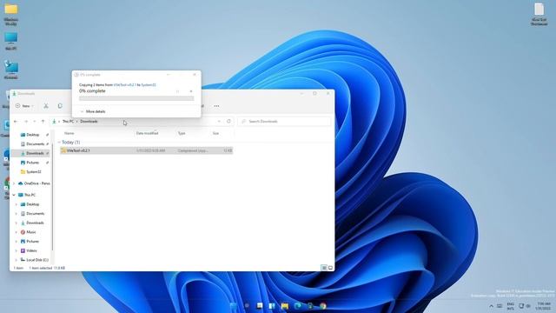Pause the file copy operation
The width and height of the screenshot is (556, 313).
tap(177, 91)
